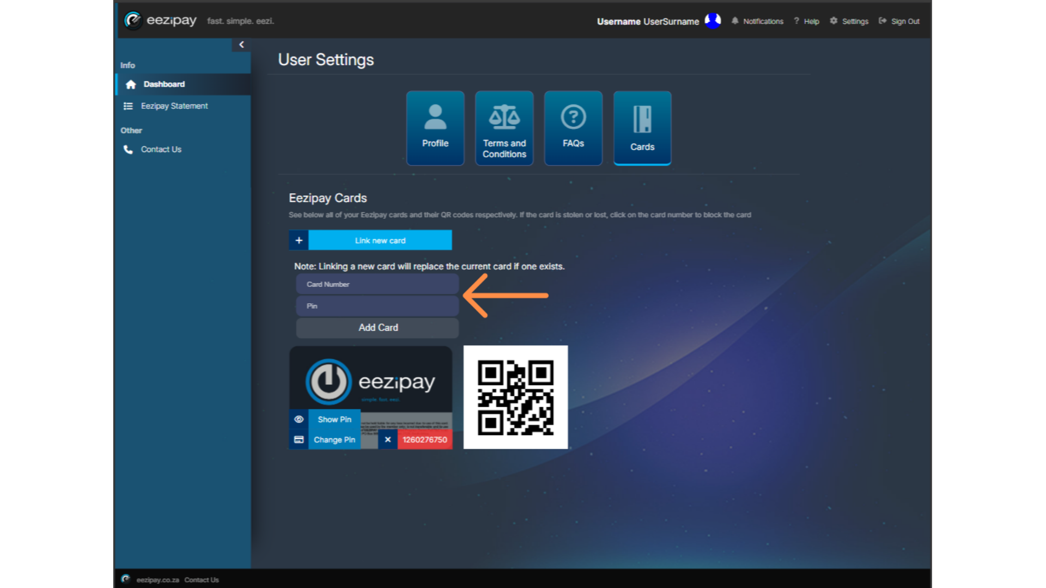Open the Terms and Conditions tile

[x=504, y=128]
